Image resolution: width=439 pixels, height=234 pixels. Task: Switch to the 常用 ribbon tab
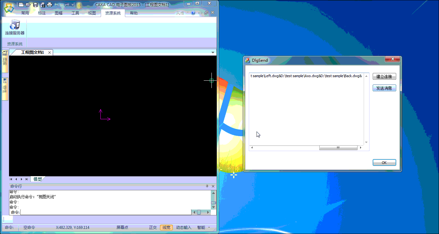pyautogui.click(x=25, y=13)
